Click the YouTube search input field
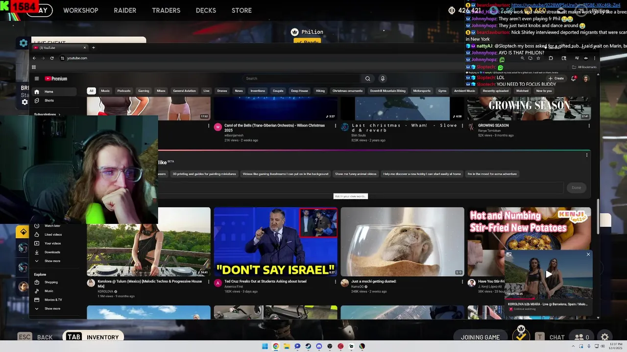Viewport: 627px width, 352px height. coord(303,78)
